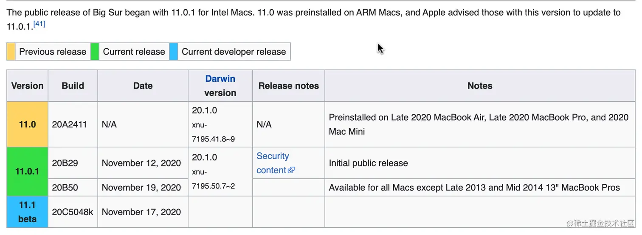
Task: Click the Notes column header
Action: point(480,86)
